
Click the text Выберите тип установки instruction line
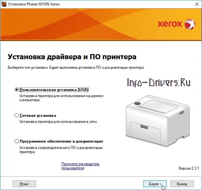pyautogui.click(x=76, y=67)
